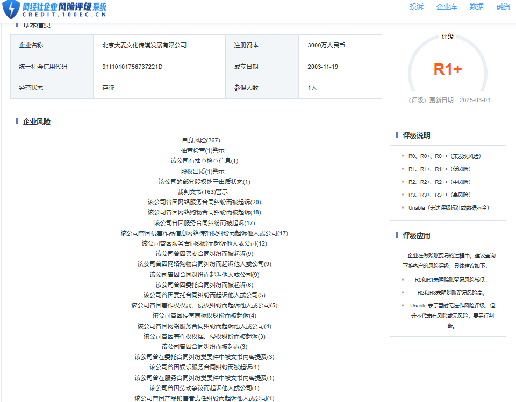Click the 1人 insured count value

pyautogui.click(x=312, y=88)
